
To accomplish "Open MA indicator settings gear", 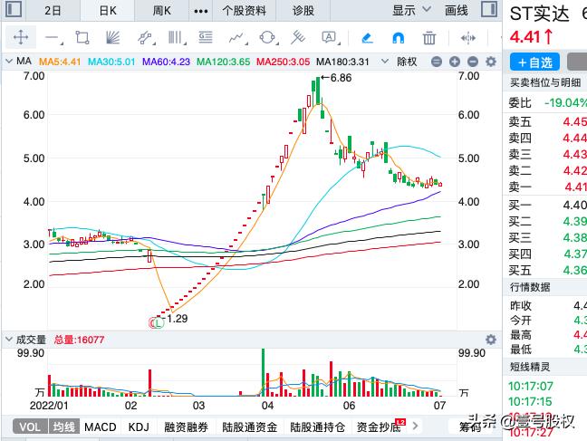I will pos(491,62).
